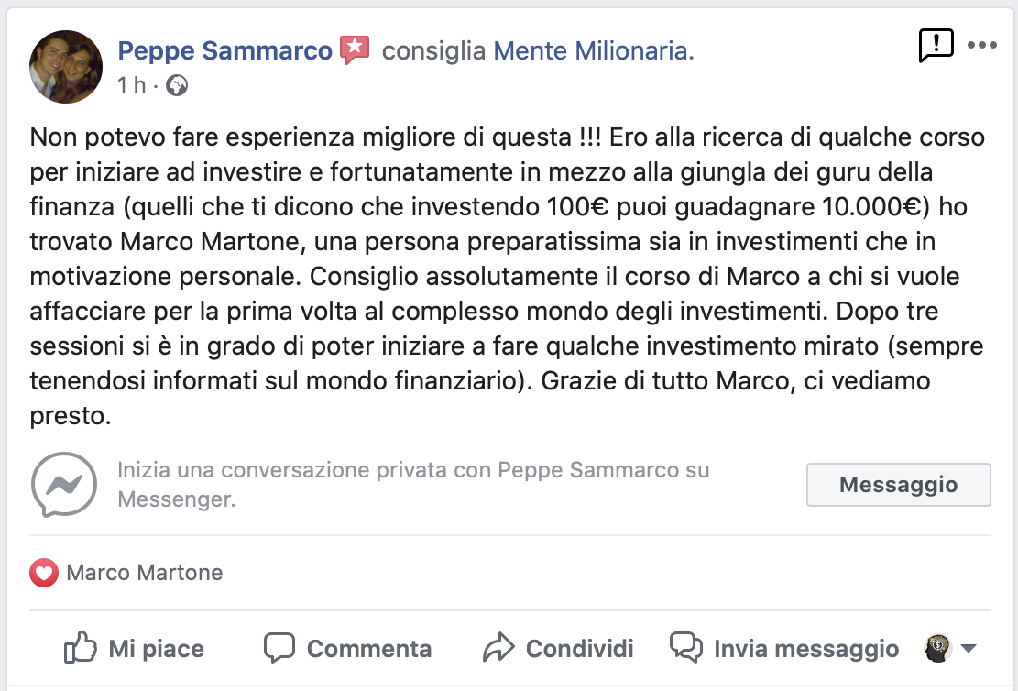Click the exclamation feedback bubble icon

936,45
